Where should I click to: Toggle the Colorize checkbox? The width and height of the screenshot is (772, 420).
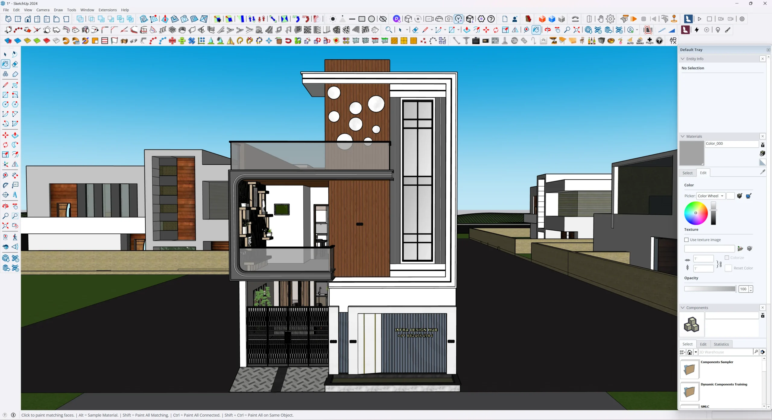pos(727,258)
